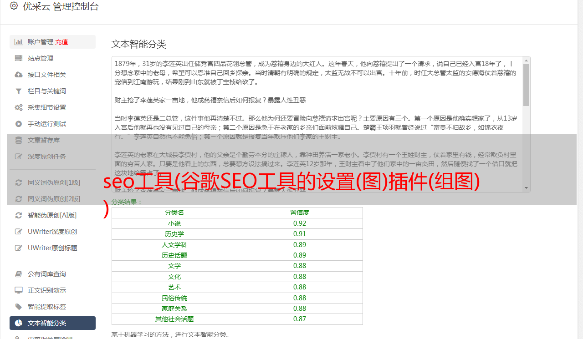The width and height of the screenshot is (583, 339).
Task: Click the 历史话题 category cell
Action: click(x=174, y=255)
